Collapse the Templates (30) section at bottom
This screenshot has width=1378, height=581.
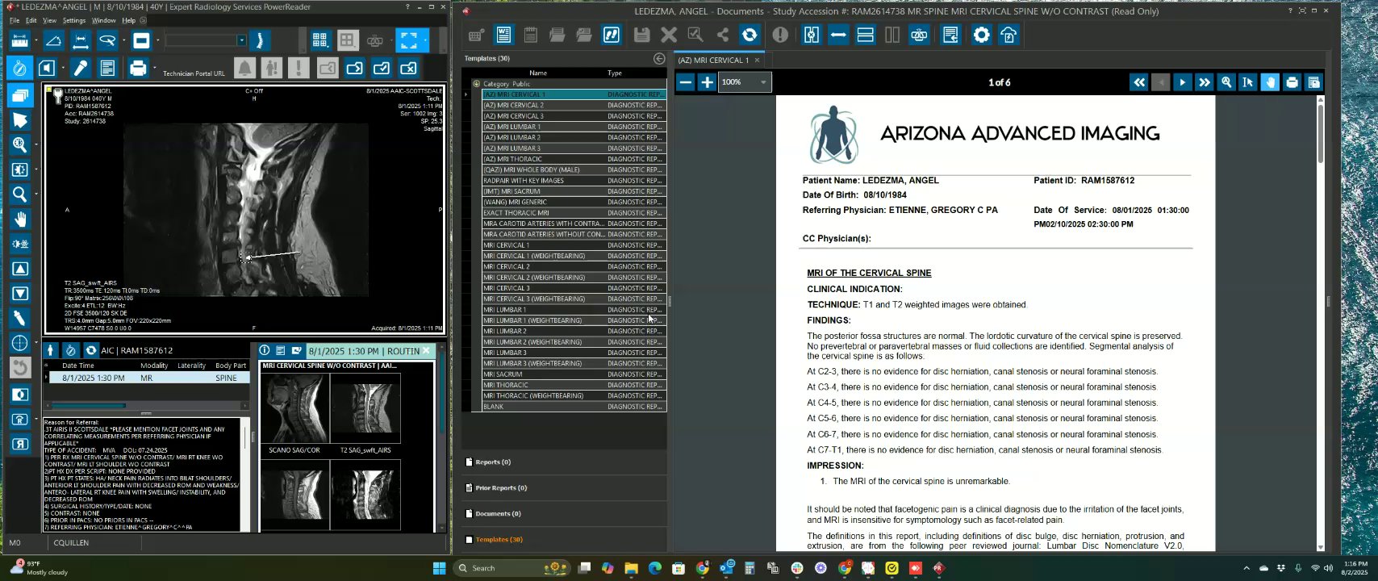click(x=499, y=540)
